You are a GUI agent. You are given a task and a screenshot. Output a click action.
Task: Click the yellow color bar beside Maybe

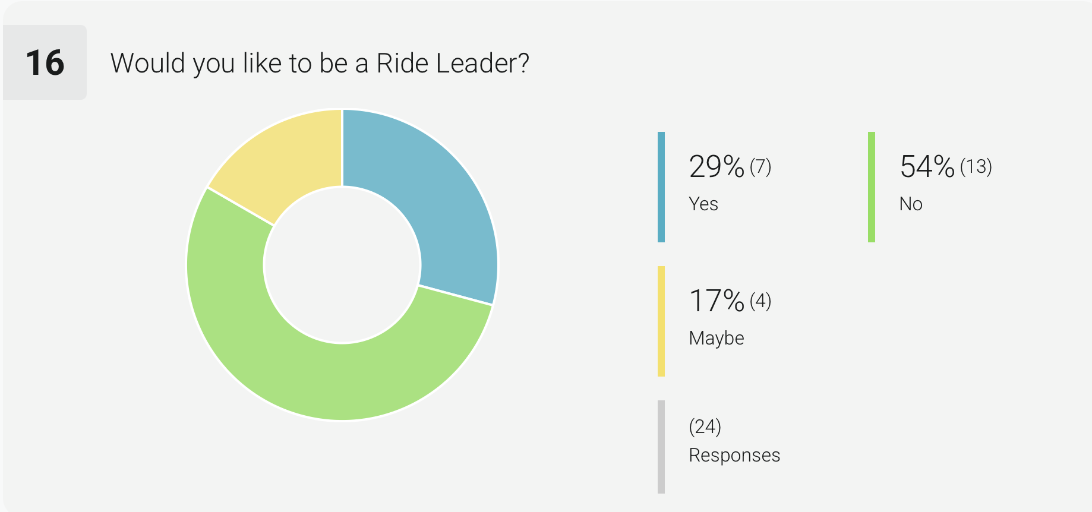point(661,321)
